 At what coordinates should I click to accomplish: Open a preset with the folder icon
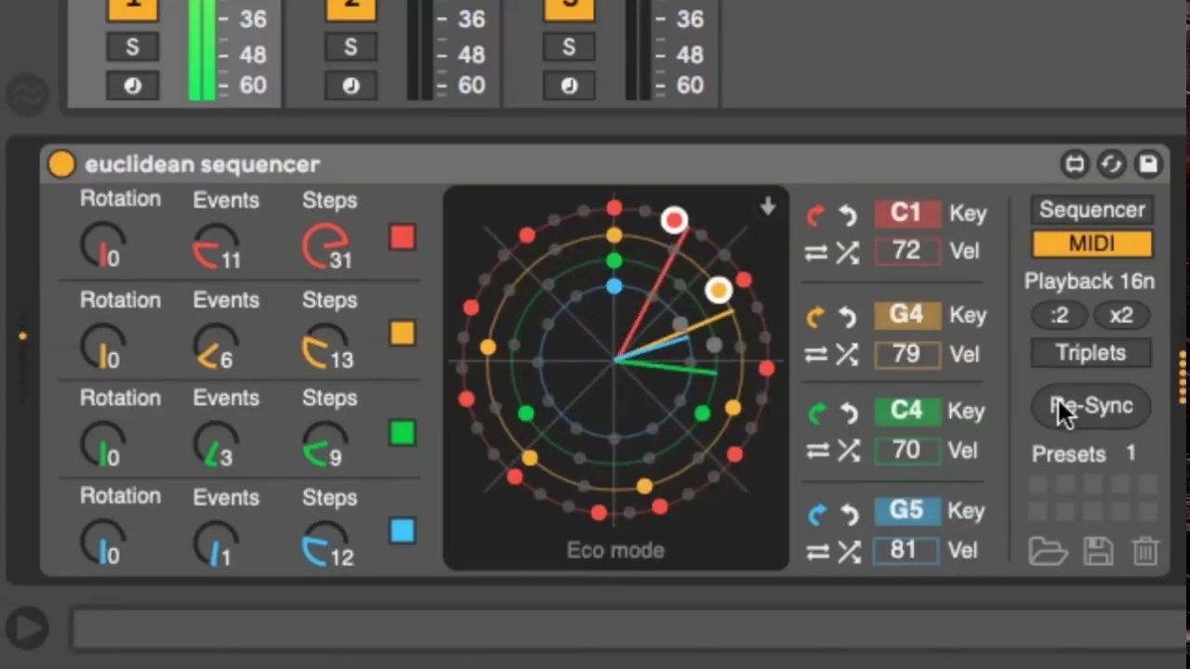1048,551
